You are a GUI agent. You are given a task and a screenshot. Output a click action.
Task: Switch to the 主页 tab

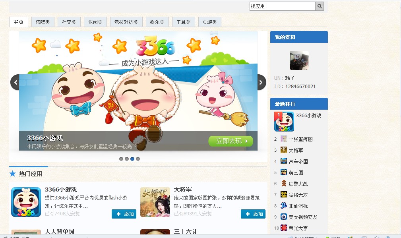[x=18, y=22]
